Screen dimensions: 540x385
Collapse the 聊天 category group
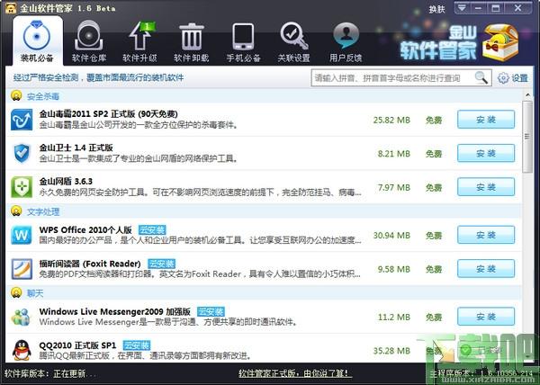pyautogui.click(x=16, y=292)
